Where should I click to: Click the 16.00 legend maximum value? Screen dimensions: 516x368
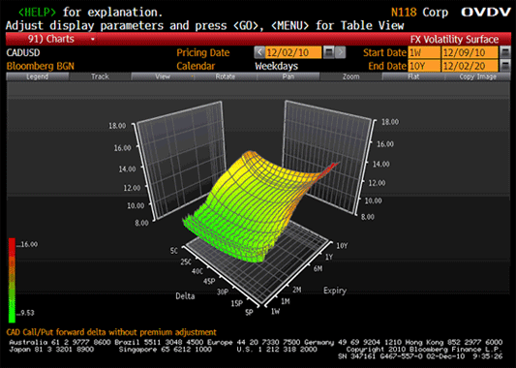[x=29, y=244]
